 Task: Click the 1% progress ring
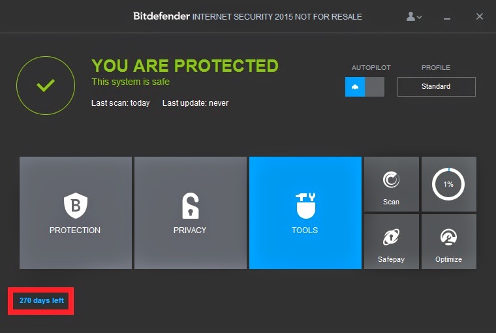click(x=448, y=184)
